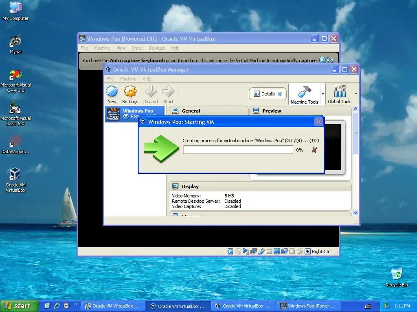Click the Discard saved state toolbar icon
The height and width of the screenshot is (312, 417).
(151, 94)
